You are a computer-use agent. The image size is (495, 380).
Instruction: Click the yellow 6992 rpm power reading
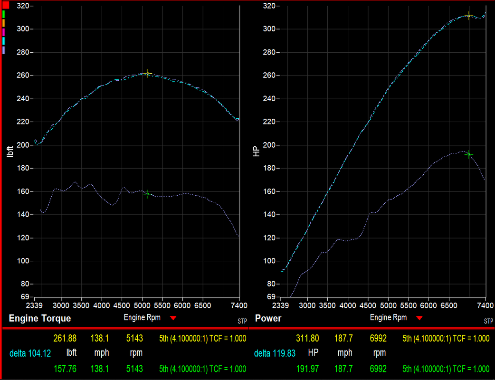coord(378,338)
